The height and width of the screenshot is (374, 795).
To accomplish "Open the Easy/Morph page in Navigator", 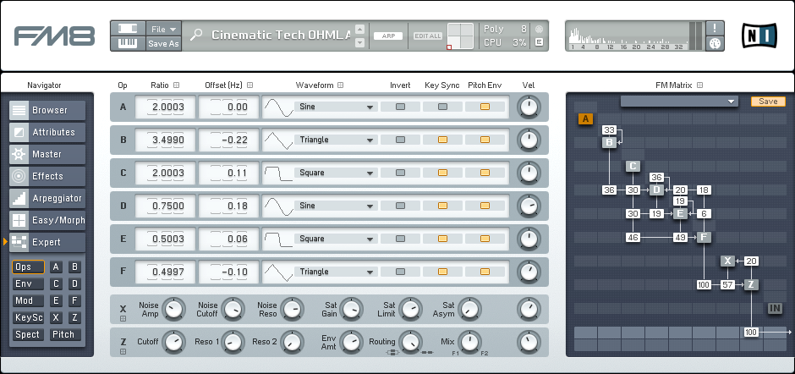I will click(47, 220).
